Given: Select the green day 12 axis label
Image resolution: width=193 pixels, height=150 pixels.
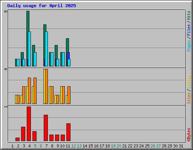Looking at the screenshot, I should [x=74, y=146].
